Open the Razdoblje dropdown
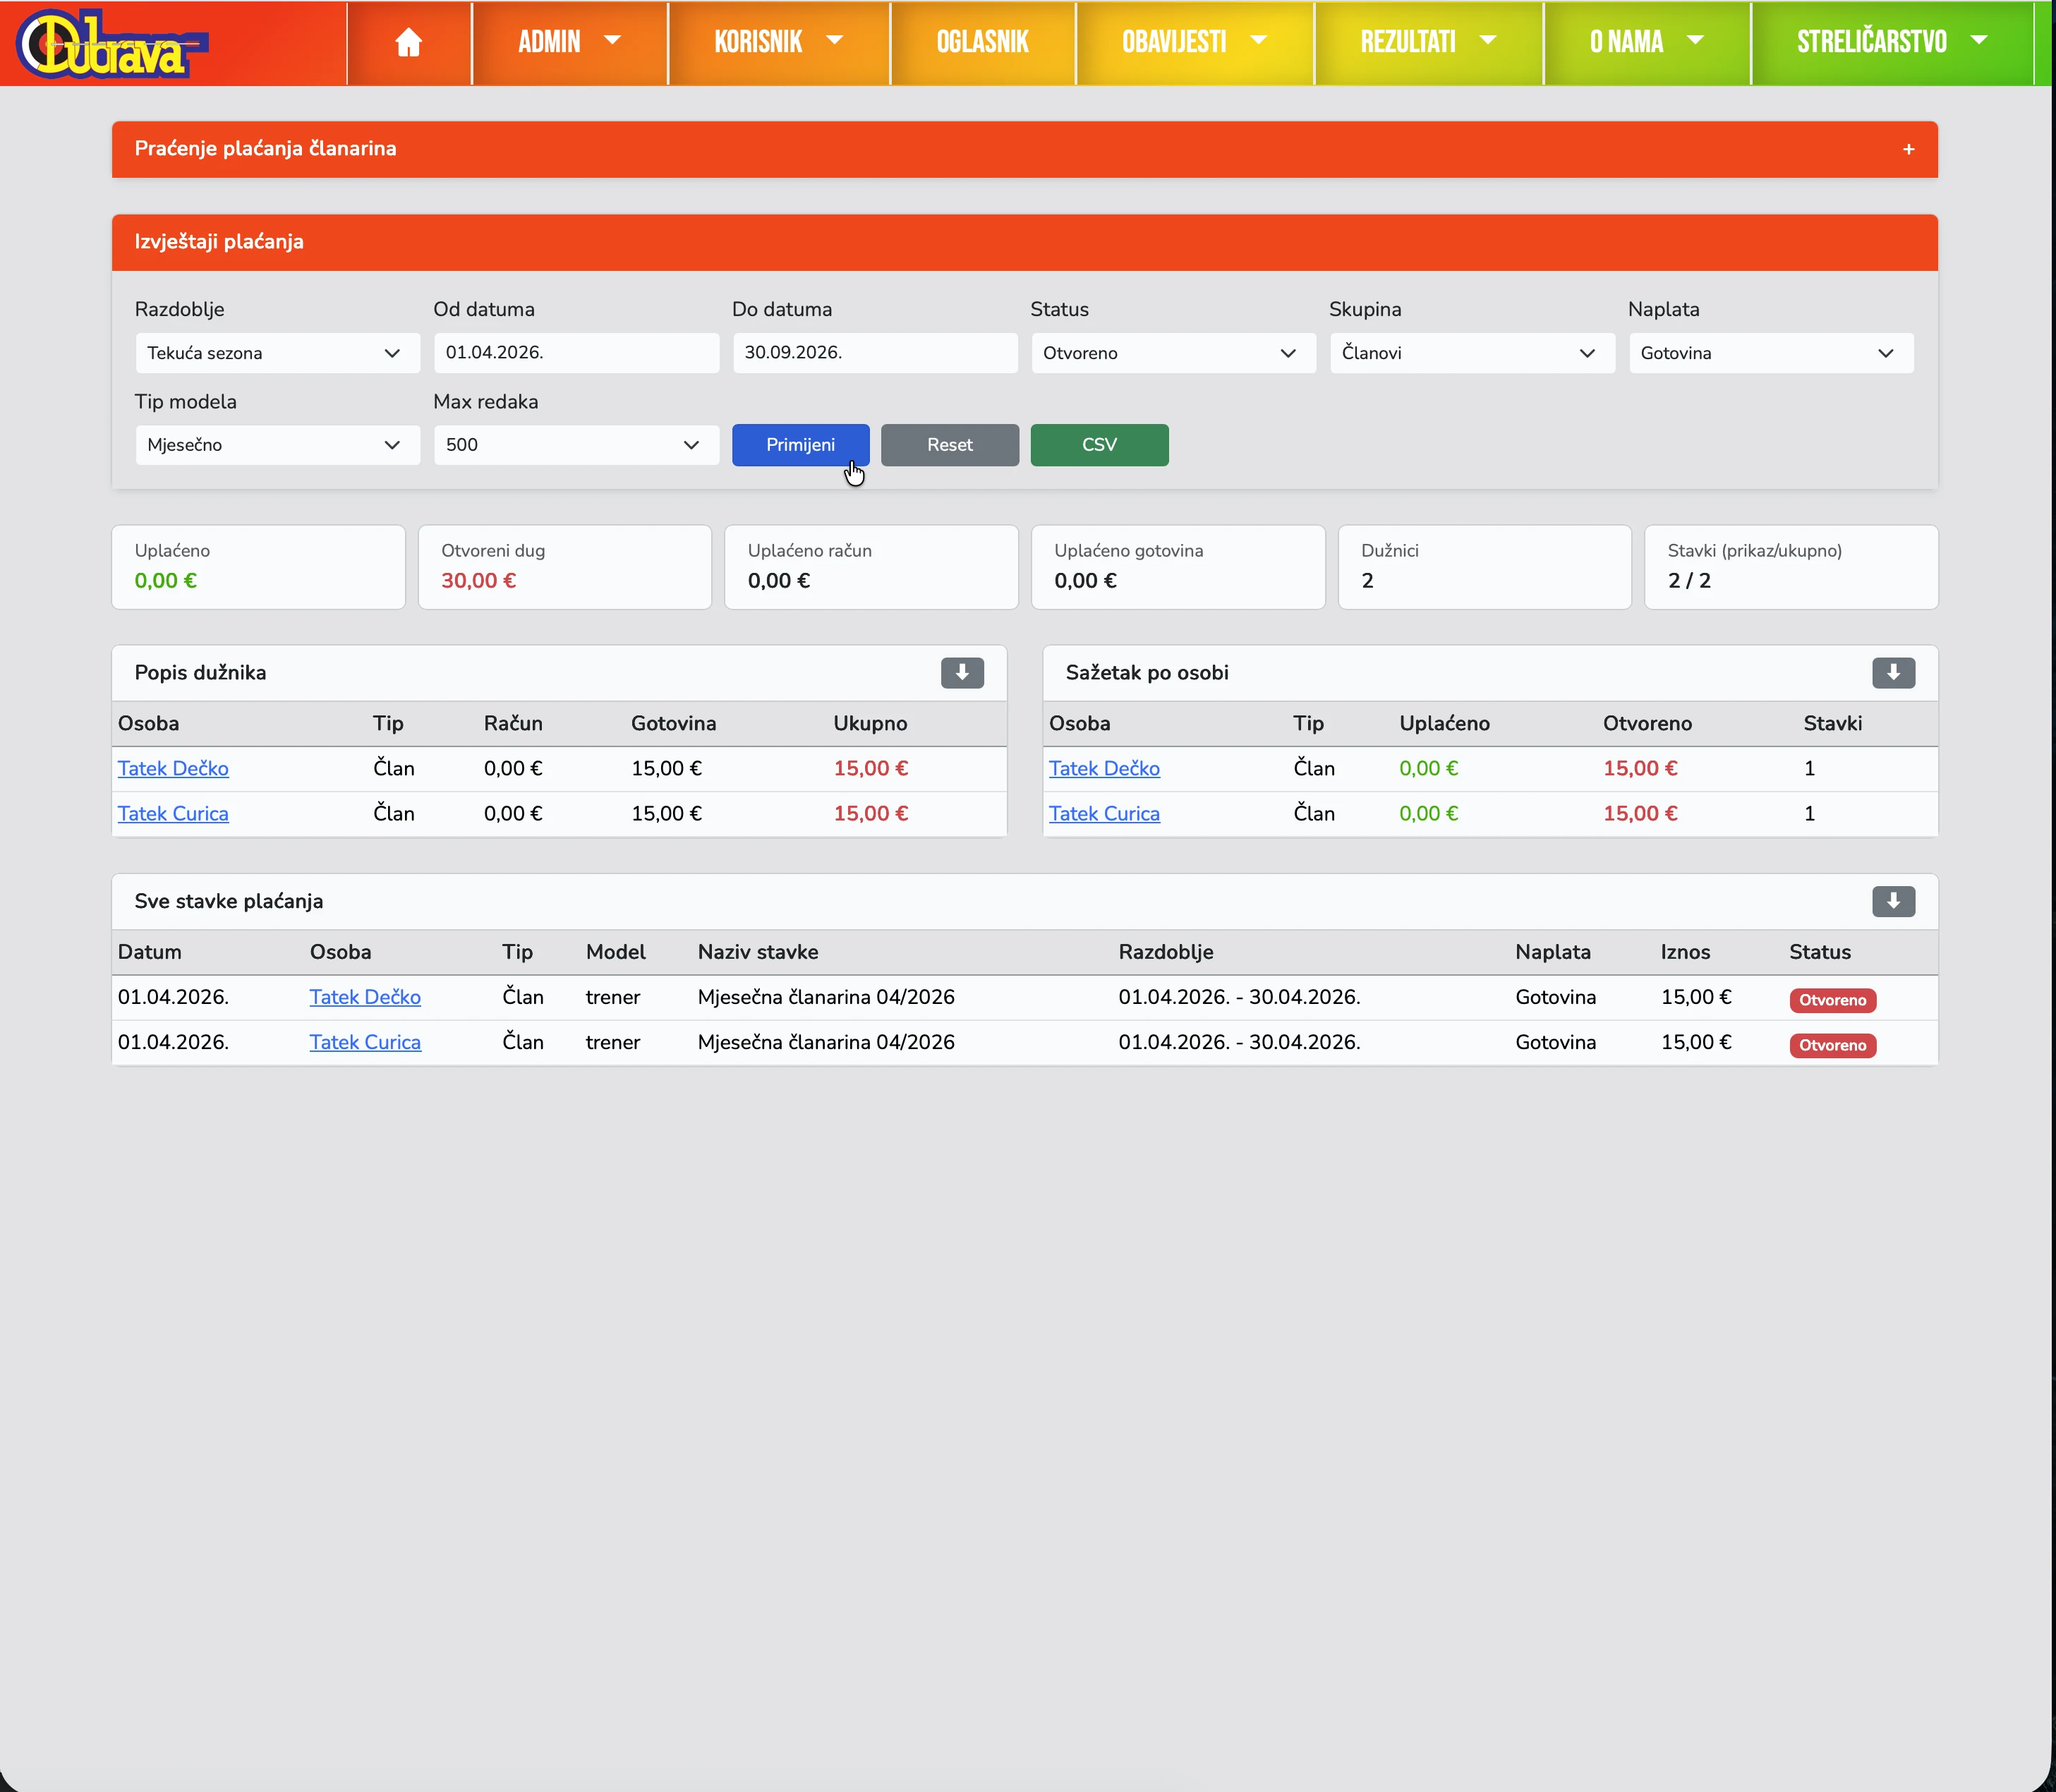2056x1792 pixels. (277, 353)
